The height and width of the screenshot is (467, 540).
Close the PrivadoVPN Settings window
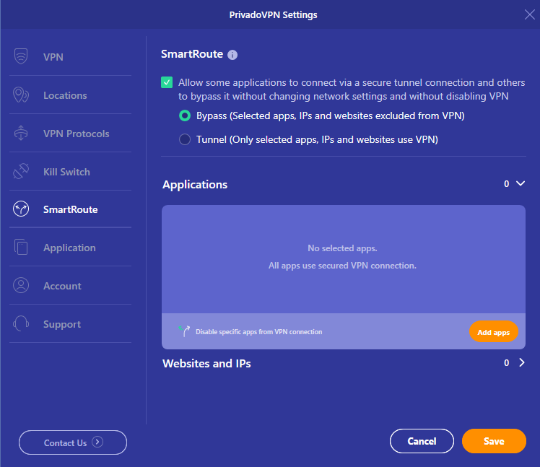tap(529, 14)
